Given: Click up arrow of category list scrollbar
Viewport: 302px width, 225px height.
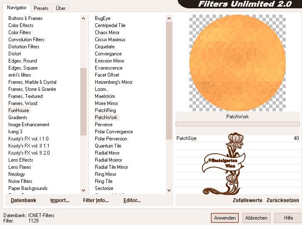Looking at the screenshot, I should [x=83, y=18].
